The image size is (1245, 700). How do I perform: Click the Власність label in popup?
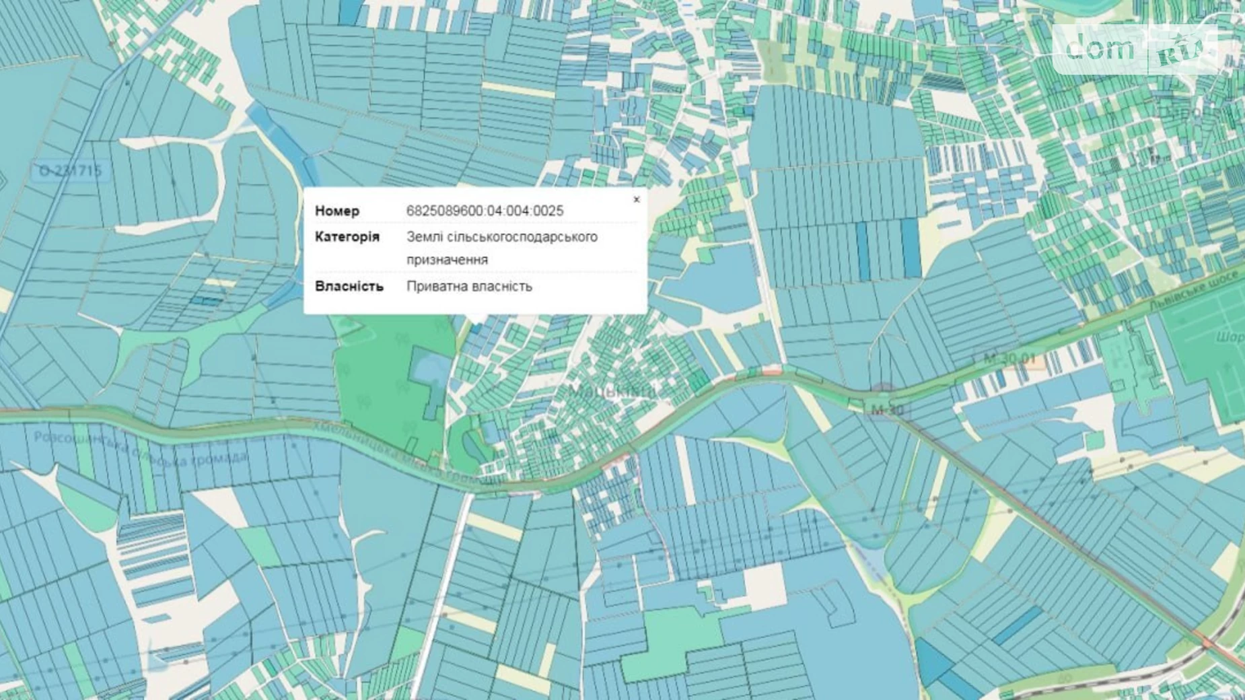pyautogui.click(x=349, y=286)
